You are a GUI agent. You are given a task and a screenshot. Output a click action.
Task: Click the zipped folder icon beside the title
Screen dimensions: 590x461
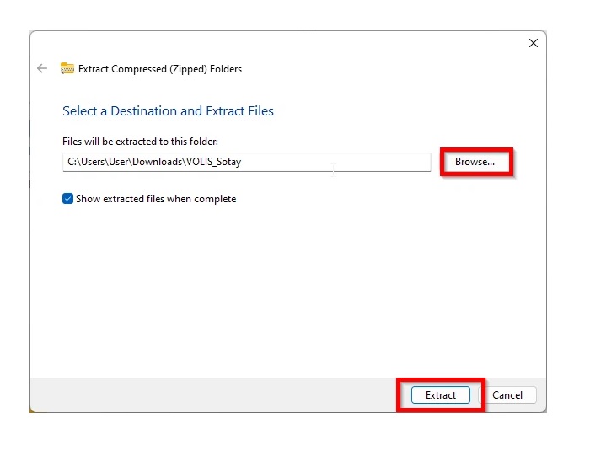(67, 69)
